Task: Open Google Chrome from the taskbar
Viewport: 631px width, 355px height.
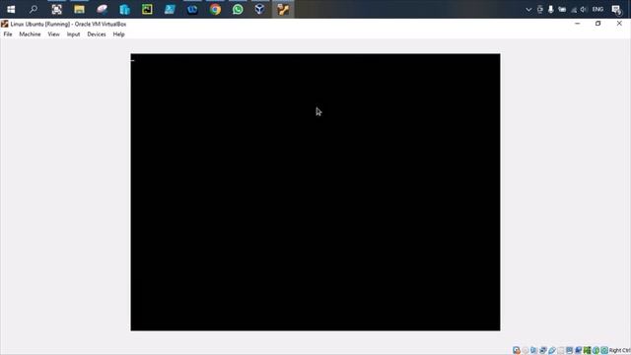Action: pyautogui.click(x=215, y=9)
